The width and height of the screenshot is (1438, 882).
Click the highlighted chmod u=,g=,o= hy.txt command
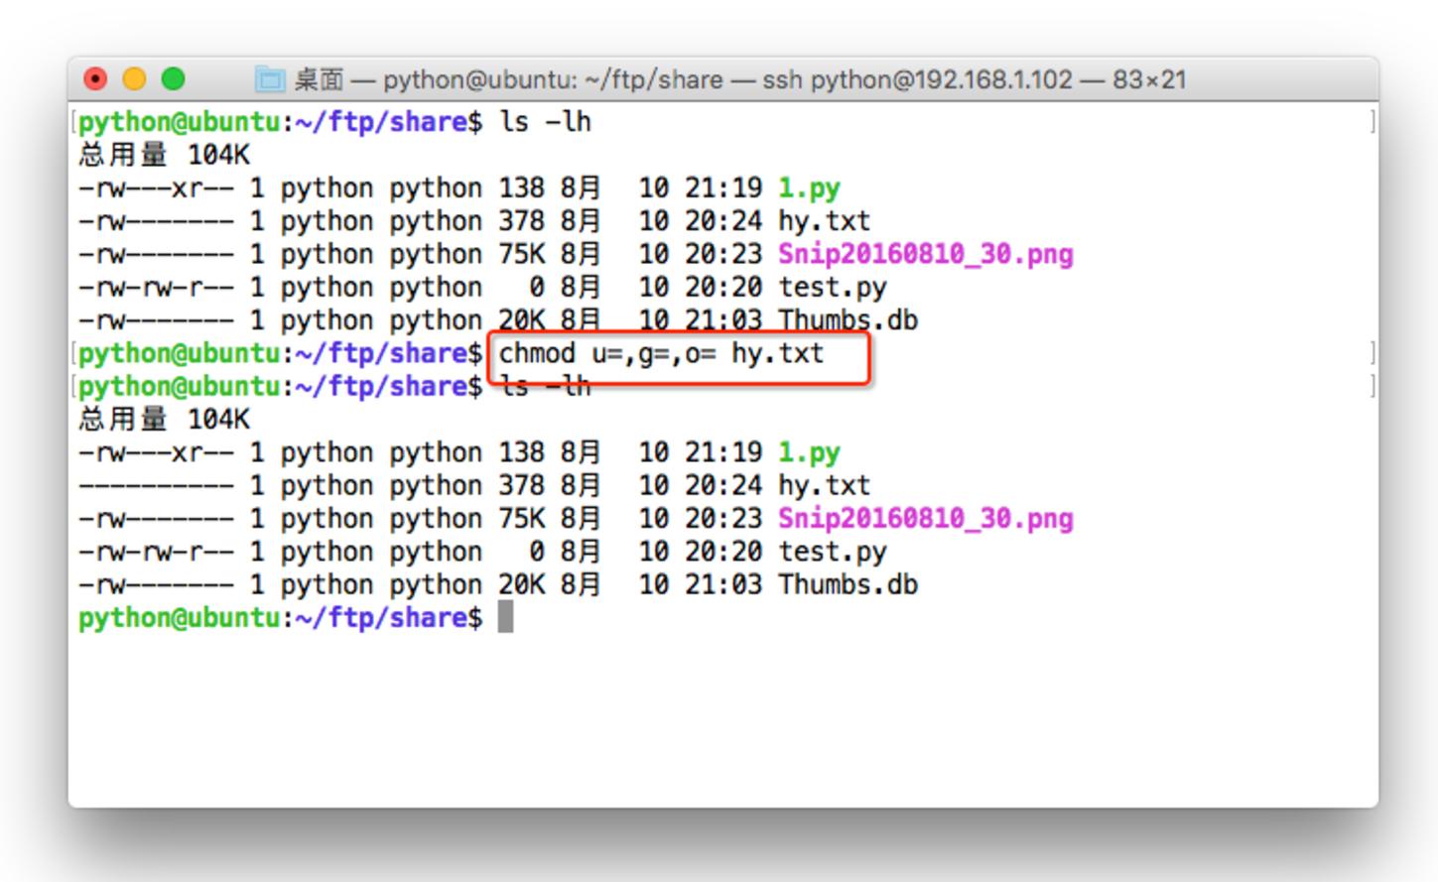pos(661,354)
